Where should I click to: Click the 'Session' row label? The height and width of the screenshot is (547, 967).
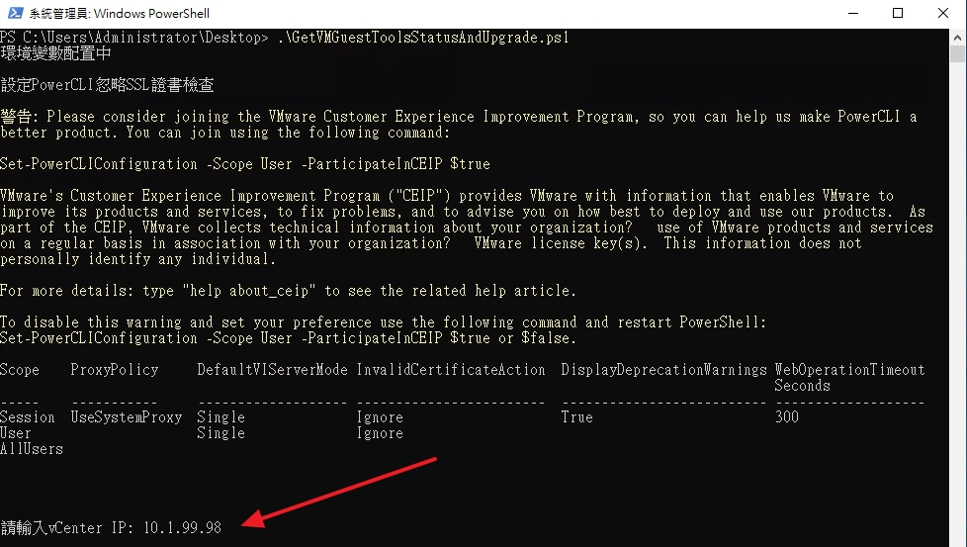[28, 417]
